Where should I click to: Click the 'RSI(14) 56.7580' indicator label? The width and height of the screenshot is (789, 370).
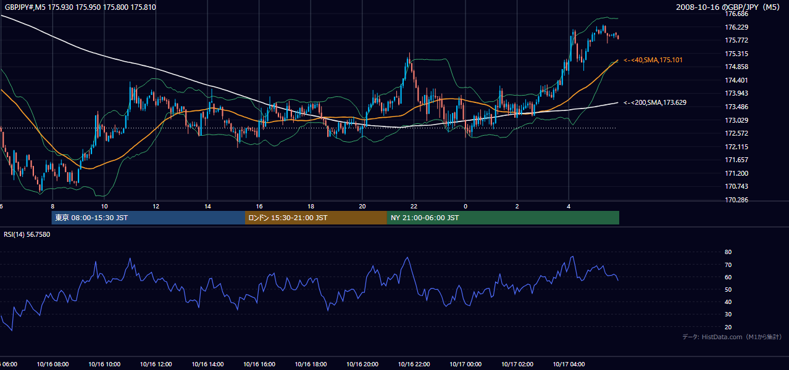click(27, 234)
